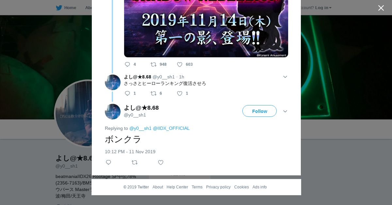The image size is (392, 205).
Task: Open the Help Center footer link
Action: tap(177, 187)
